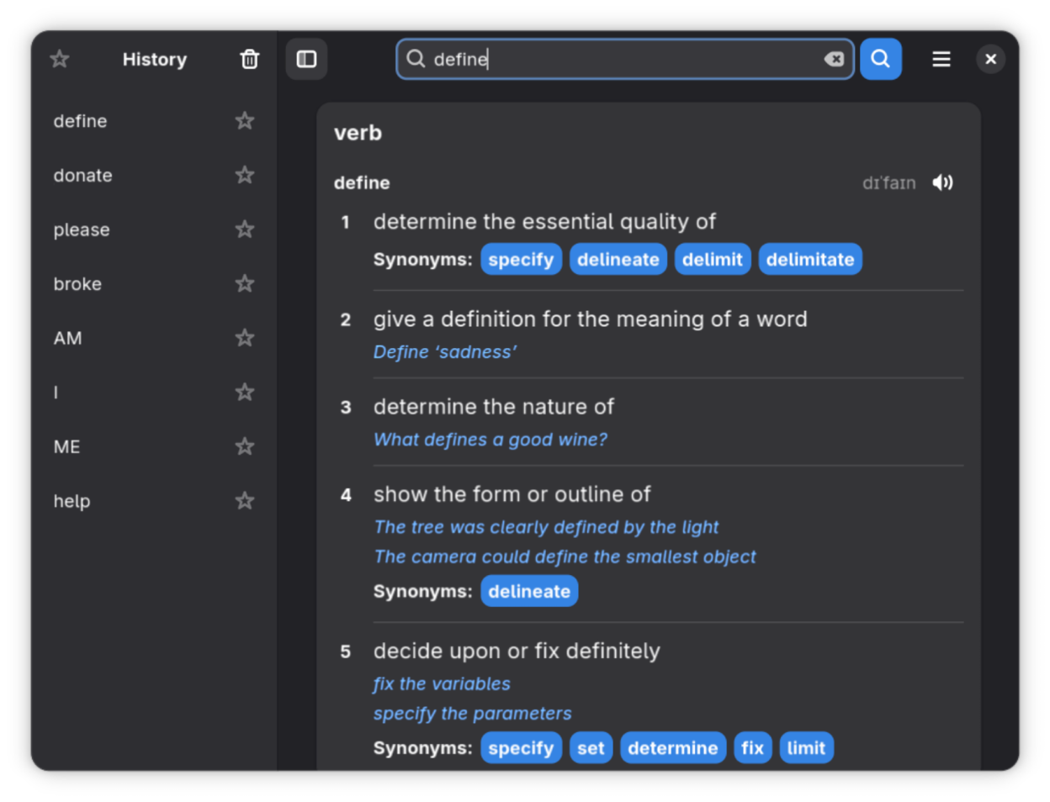Show favorites using header star icon
The width and height of the screenshot is (1050, 802).
pyautogui.click(x=60, y=59)
